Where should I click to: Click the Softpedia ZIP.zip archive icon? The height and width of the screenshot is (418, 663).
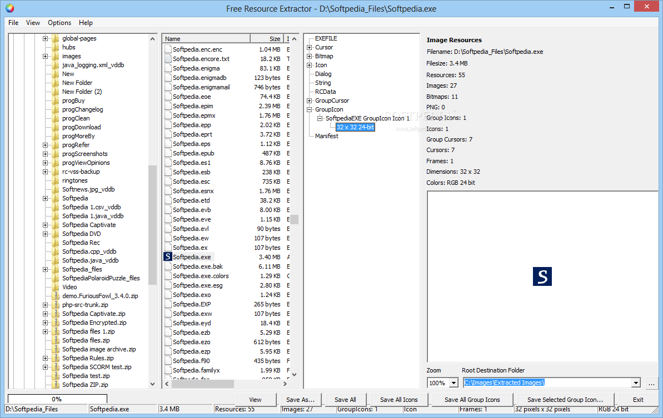click(x=56, y=385)
